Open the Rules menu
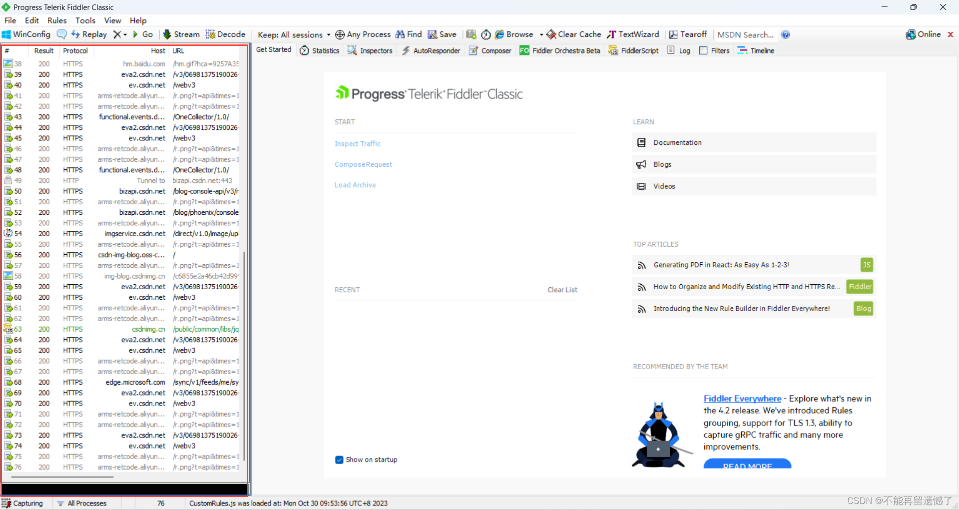Image resolution: width=959 pixels, height=510 pixels. tap(57, 20)
